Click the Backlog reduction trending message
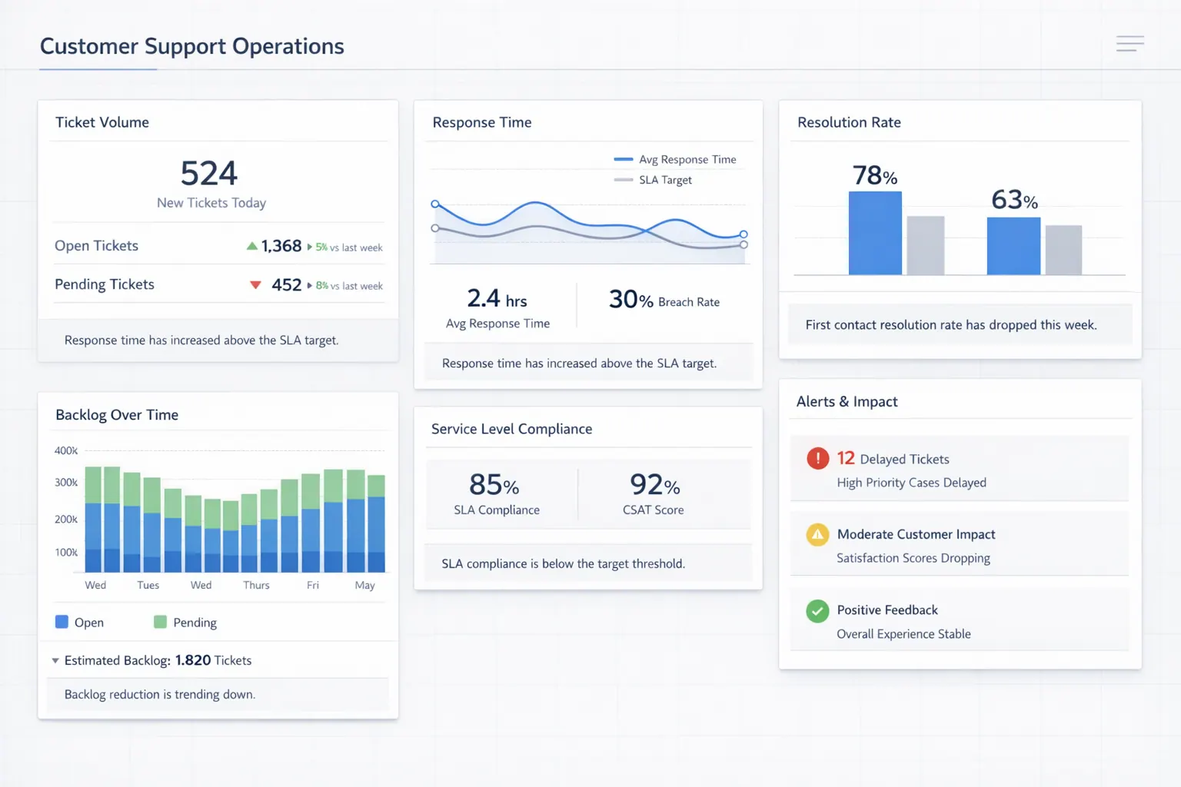Screen dimensions: 1181x787 159,694
